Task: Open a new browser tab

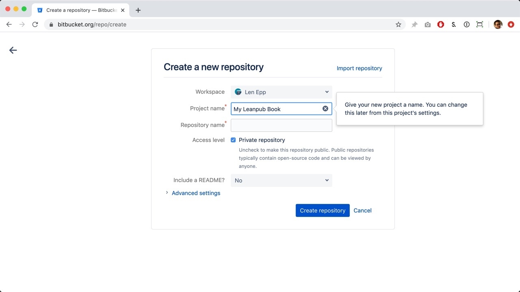Action: pyautogui.click(x=138, y=10)
